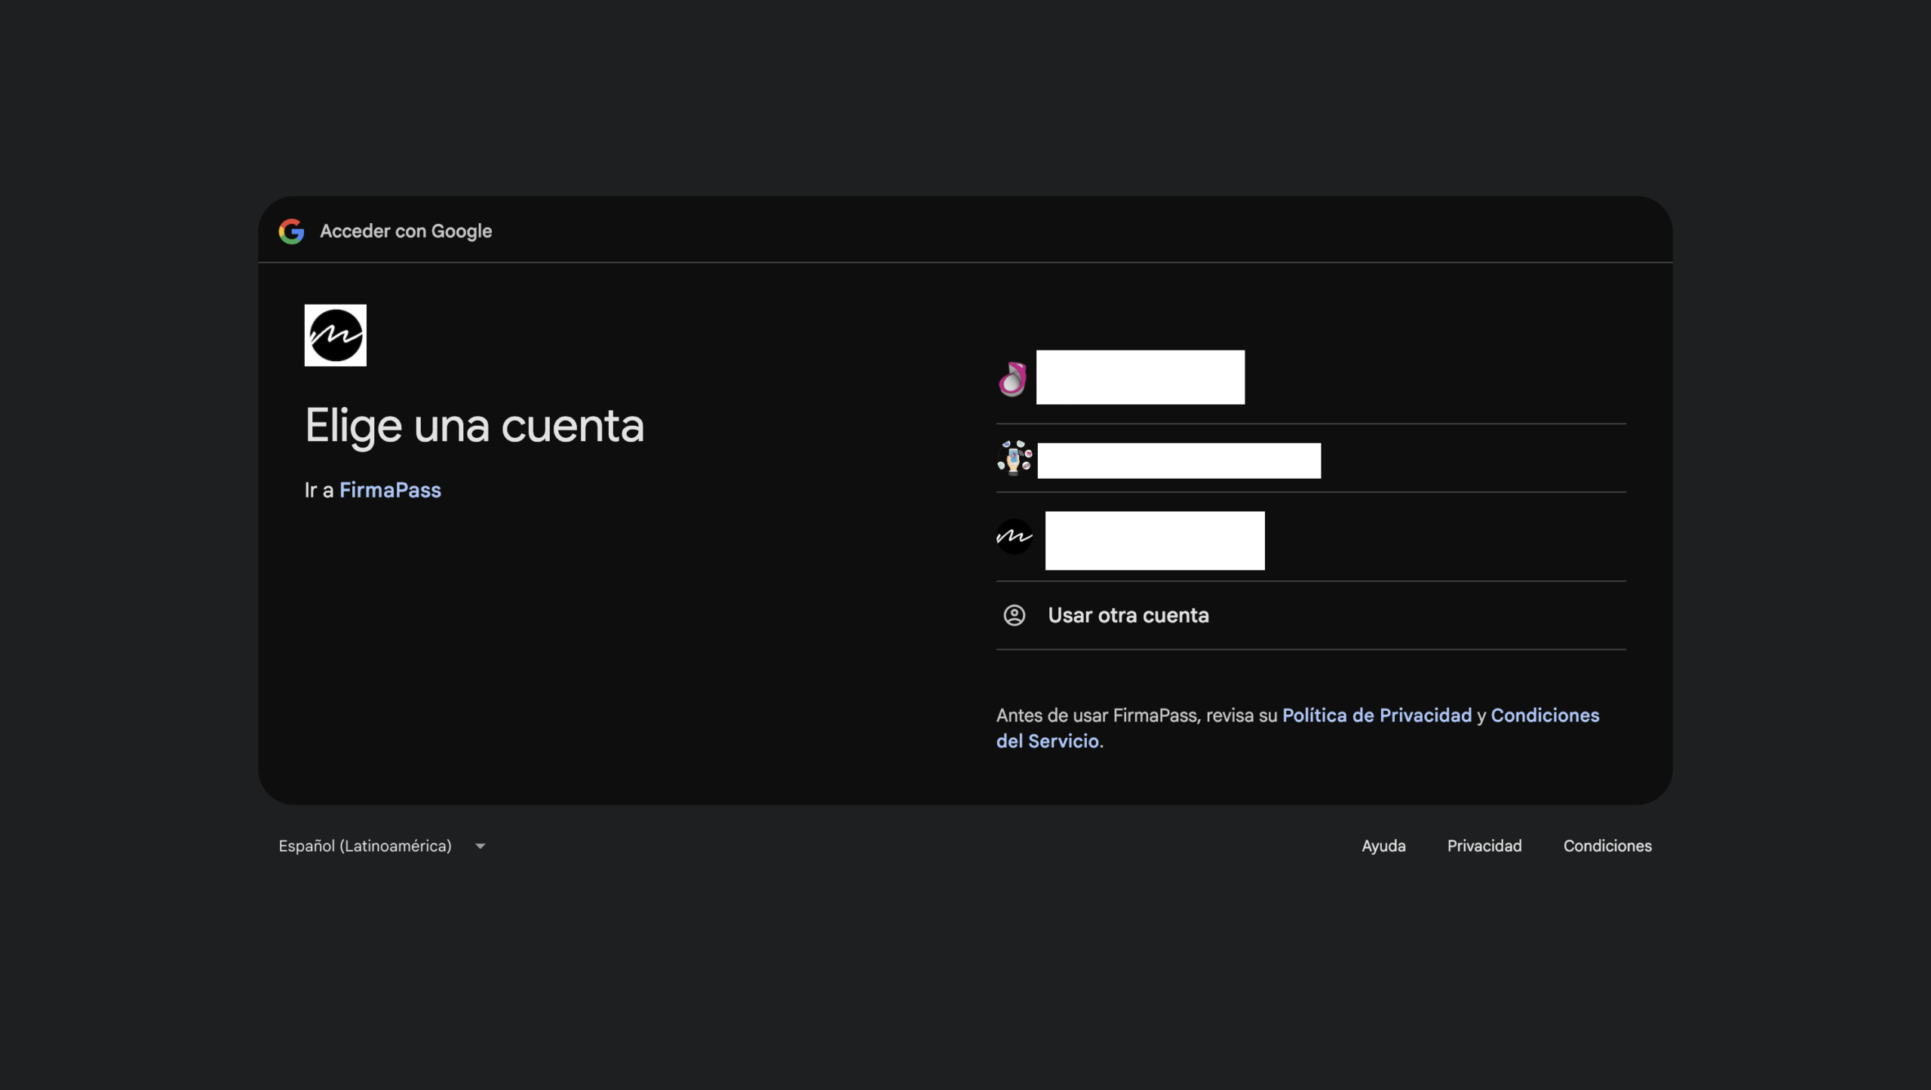
Task: Click the Privacidad footer link
Action: 1484,846
